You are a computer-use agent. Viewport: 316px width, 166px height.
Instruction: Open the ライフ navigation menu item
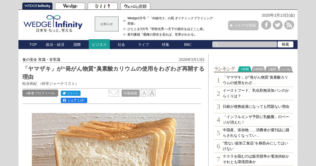click(x=144, y=45)
